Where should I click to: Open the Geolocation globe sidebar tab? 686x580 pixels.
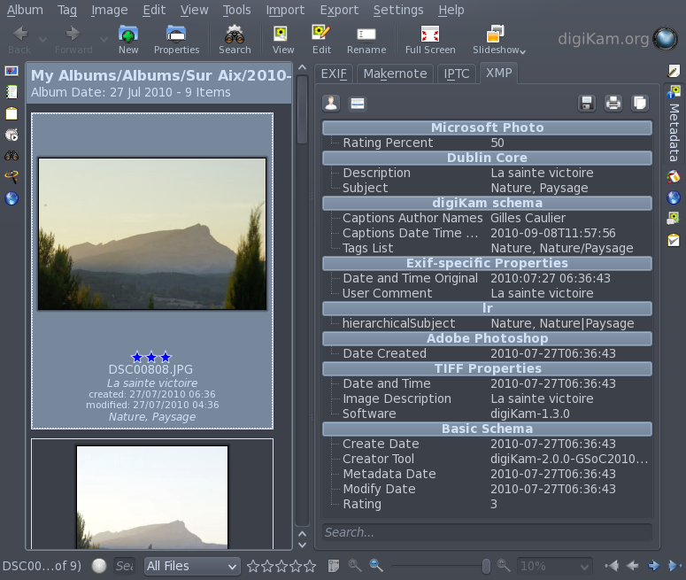tap(674, 197)
